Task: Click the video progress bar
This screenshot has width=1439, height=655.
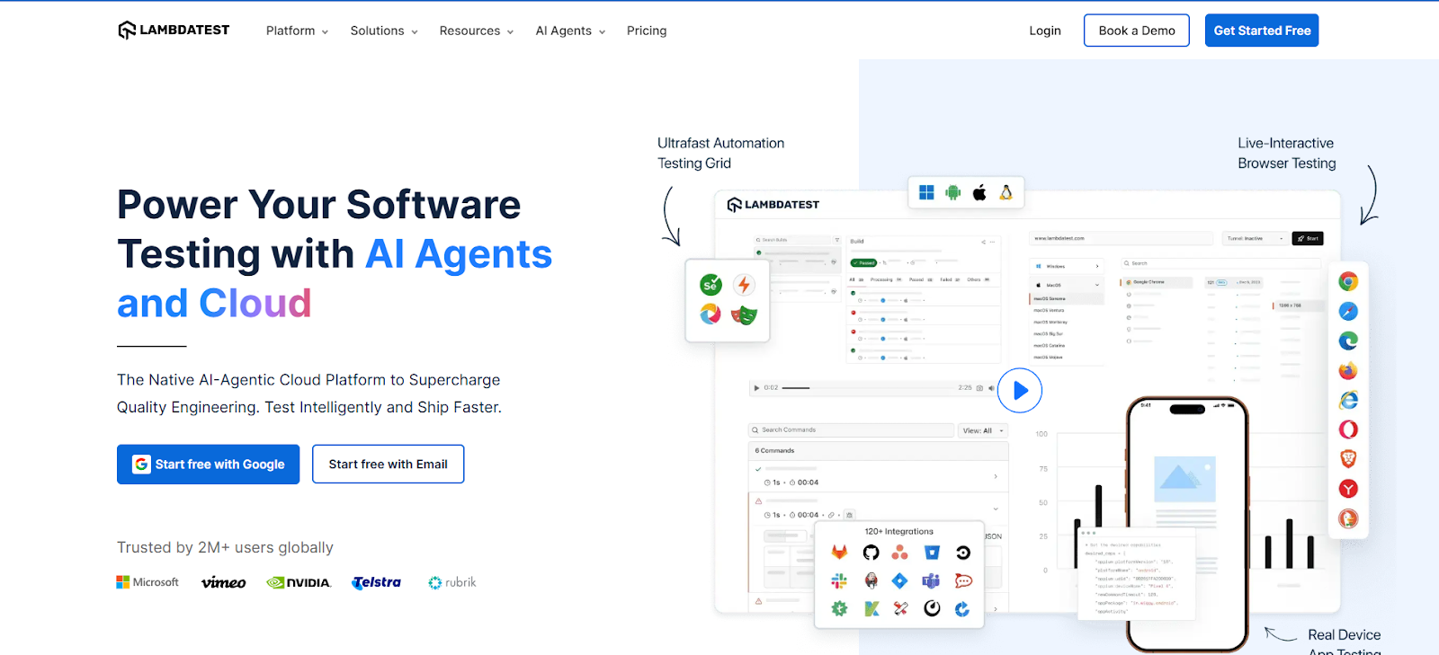Action: pyautogui.click(x=867, y=388)
